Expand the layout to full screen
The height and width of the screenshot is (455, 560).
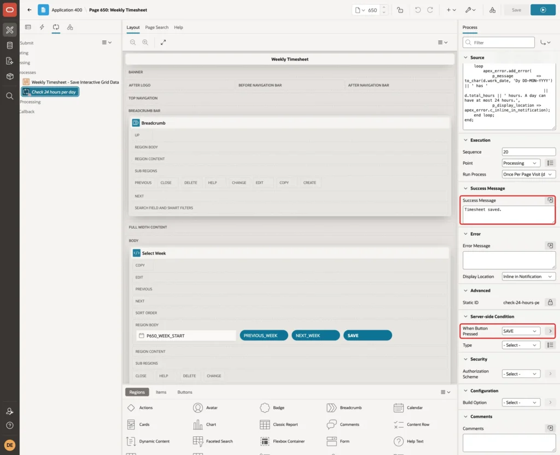tap(163, 42)
